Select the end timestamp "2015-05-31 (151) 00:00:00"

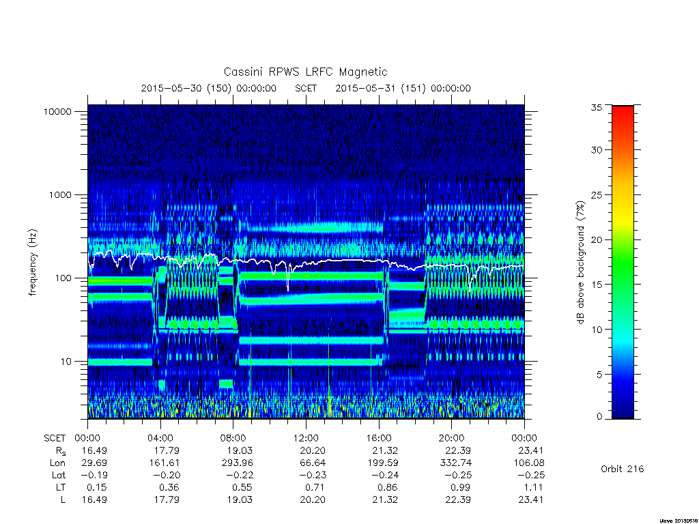[403, 88]
